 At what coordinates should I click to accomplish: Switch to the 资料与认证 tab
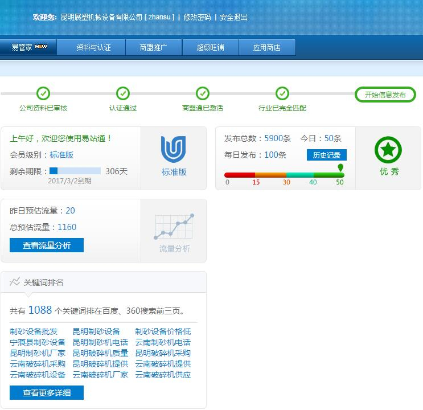(93, 47)
